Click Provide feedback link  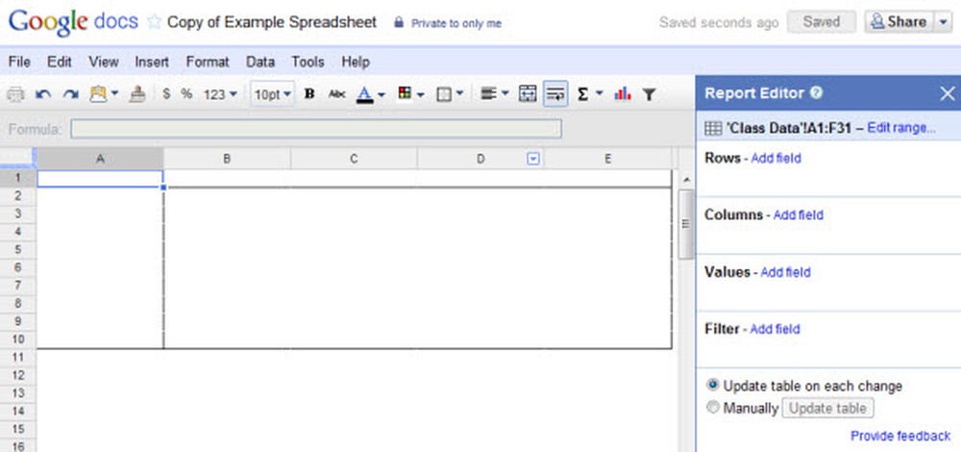click(x=900, y=436)
